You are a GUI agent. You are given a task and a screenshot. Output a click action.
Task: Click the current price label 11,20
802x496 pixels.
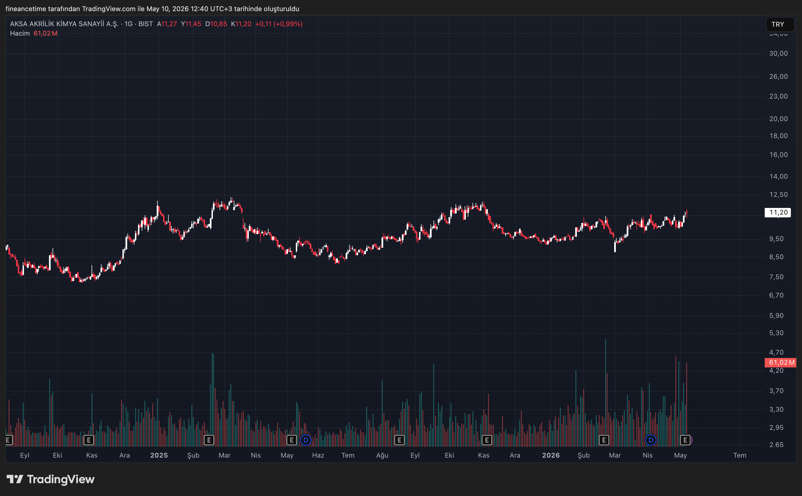click(x=778, y=213)
